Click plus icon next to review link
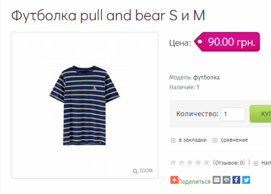 [256, 163]
